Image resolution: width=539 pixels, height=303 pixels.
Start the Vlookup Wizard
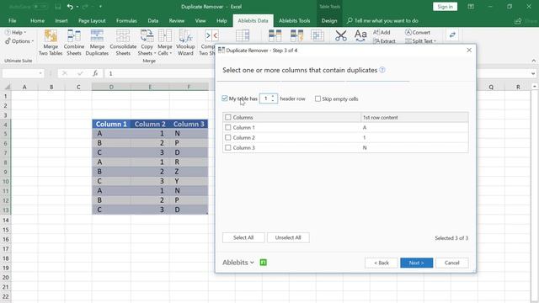(185, 43)
